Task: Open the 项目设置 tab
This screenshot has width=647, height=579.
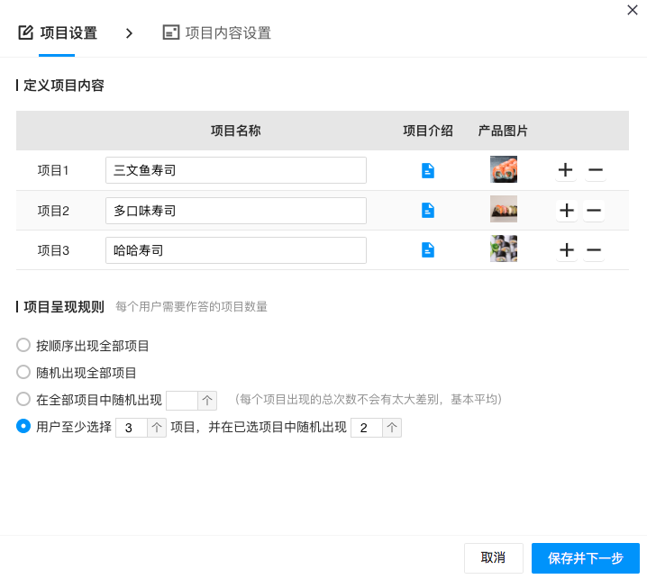Action: point(58,33)
